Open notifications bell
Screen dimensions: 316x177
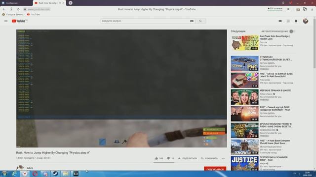coord(296,21)
